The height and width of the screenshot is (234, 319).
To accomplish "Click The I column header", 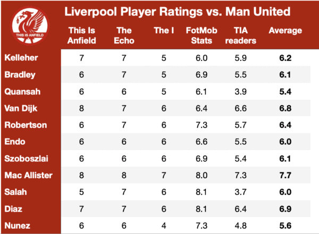I will pos(164,30).
